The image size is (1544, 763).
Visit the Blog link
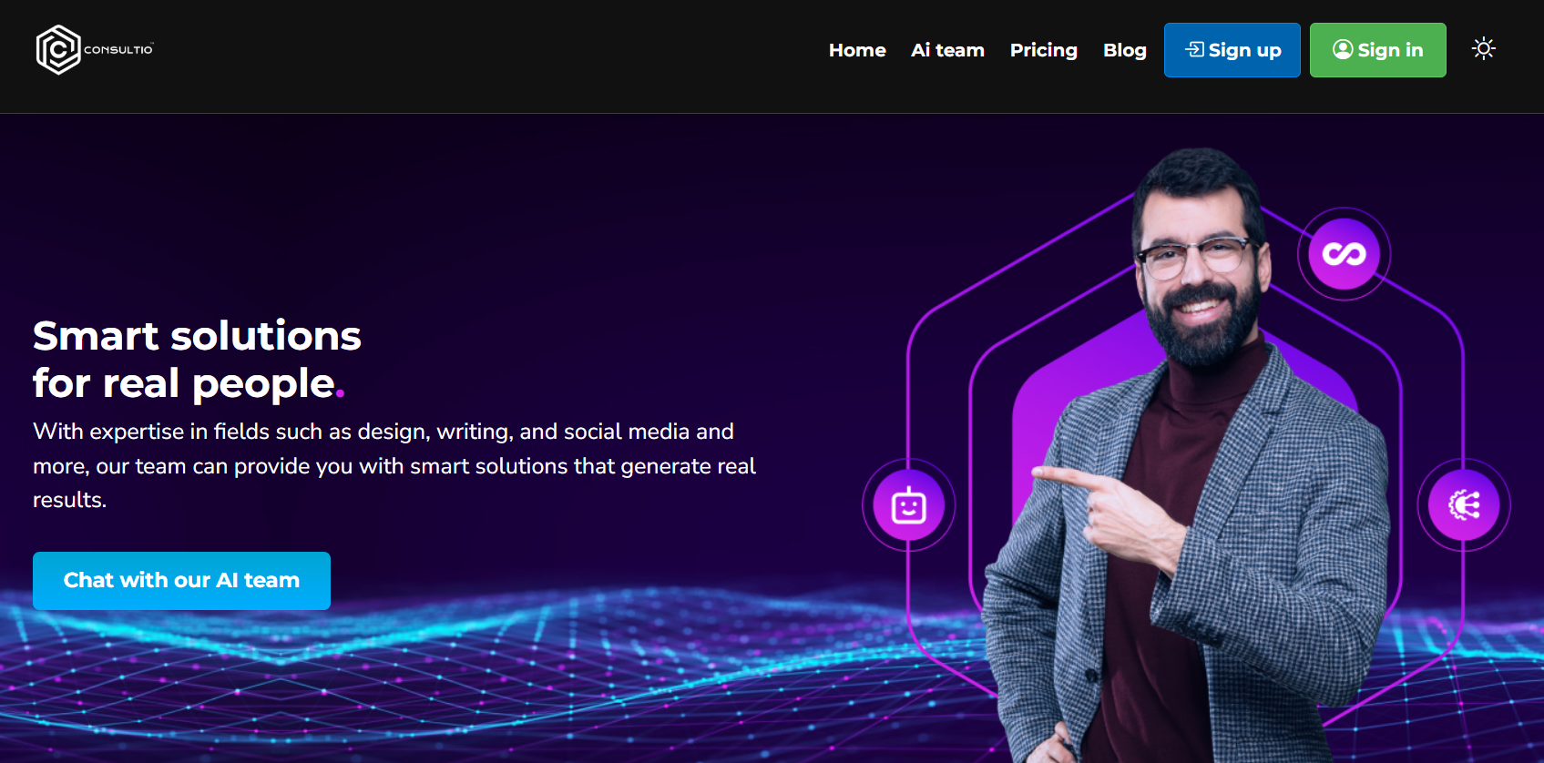(x=1125, y=50)
